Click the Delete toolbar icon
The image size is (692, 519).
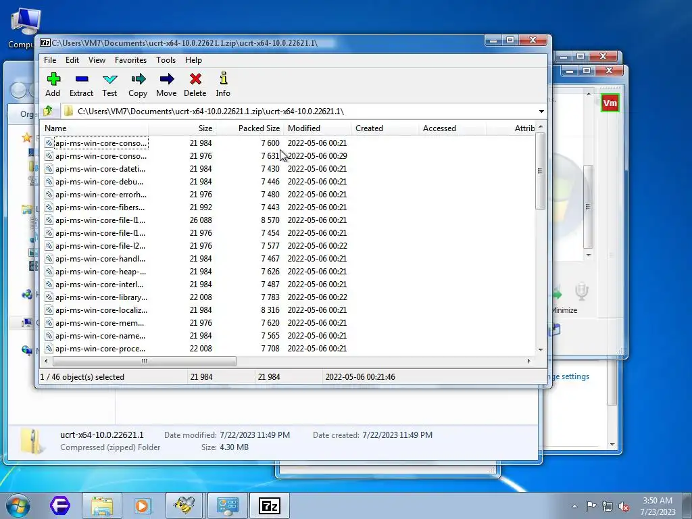(x=195, y=84)
